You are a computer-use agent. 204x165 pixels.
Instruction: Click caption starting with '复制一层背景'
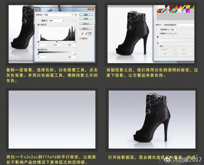coord(52,75)
